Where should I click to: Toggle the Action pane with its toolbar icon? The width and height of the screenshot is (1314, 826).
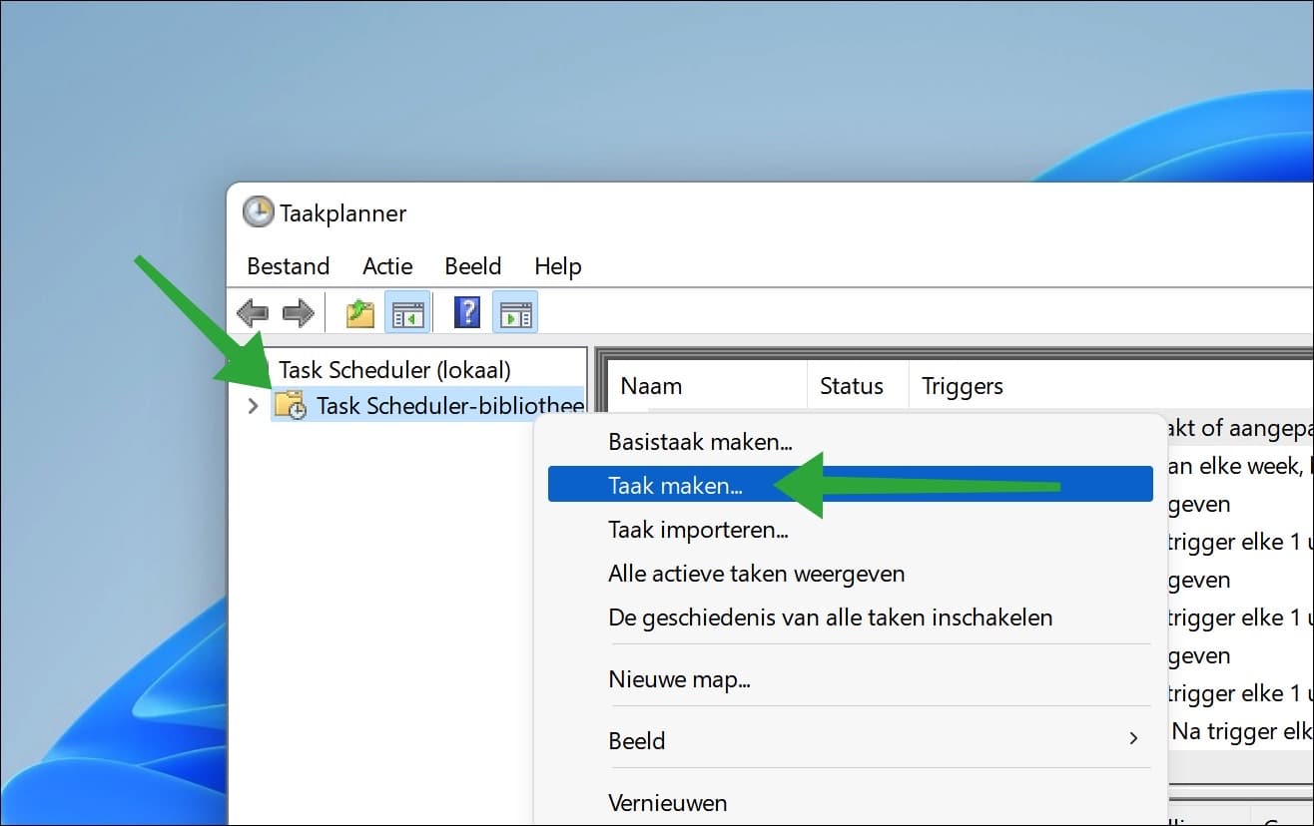[x=514, y=311]
